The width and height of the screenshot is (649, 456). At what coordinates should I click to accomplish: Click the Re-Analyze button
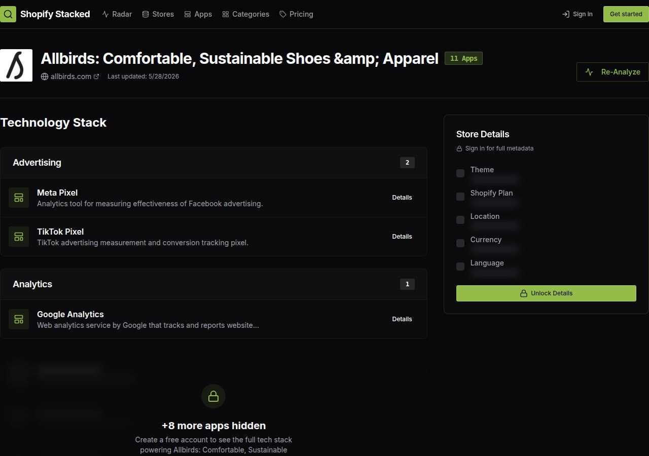pos(612,72)
